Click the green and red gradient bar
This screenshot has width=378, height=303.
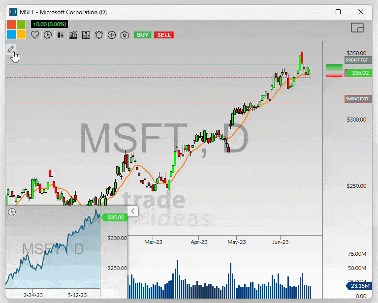click(334, 70)
